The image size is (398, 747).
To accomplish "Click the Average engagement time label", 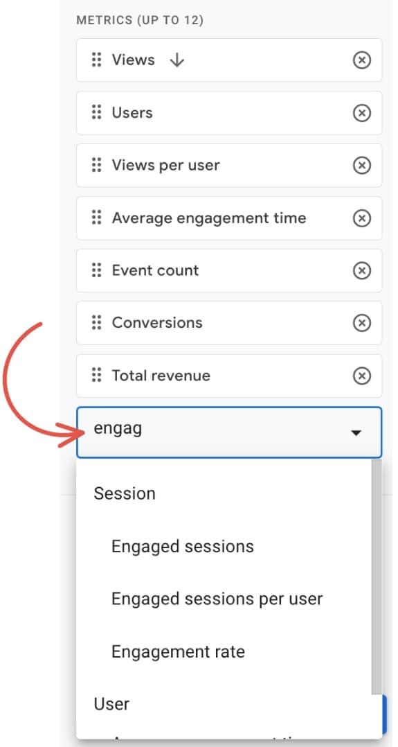I will (209, 218).
